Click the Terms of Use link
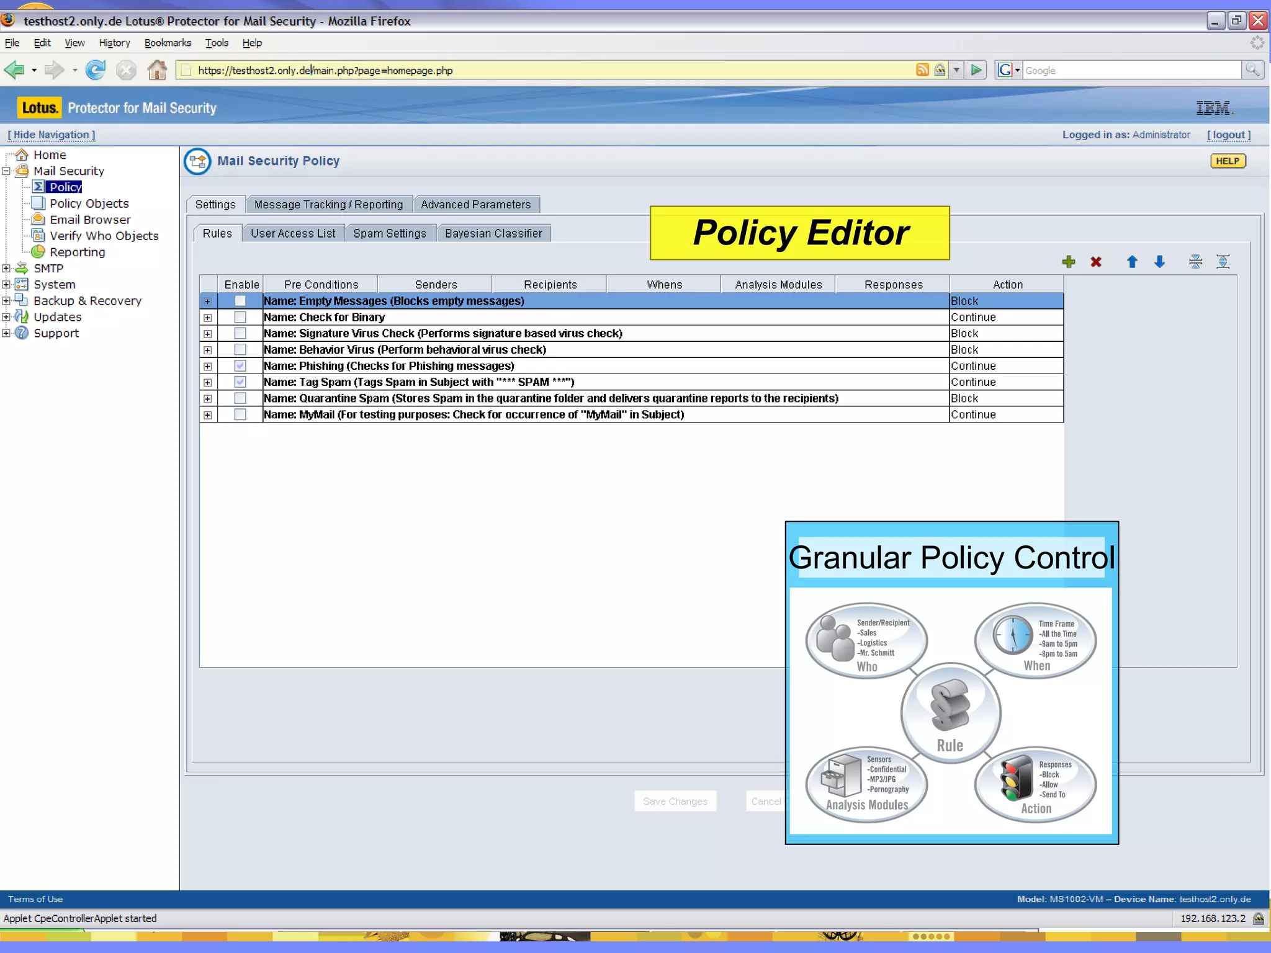The height and width of the screenshot is (953, 1271). coord(35,899)
